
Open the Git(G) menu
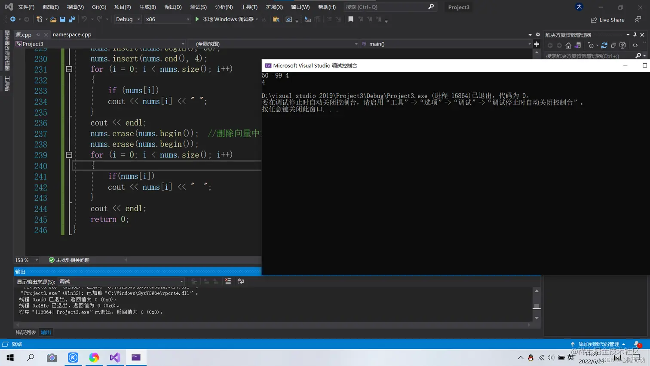coord(99,7)
